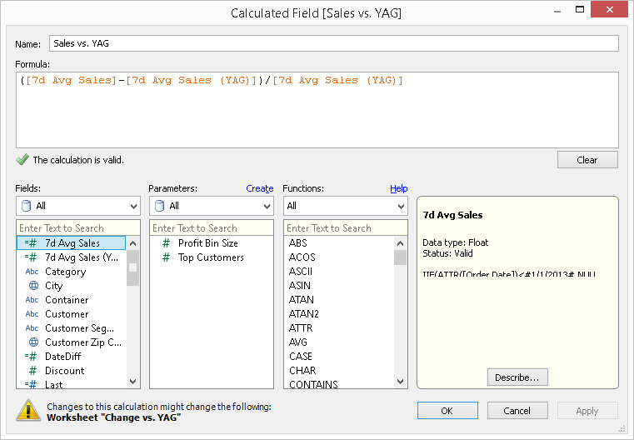This screenshot has width=634, height=440.
Task: Click the Create parameter link
Action: pyautogui.click(x=259, y=188)
